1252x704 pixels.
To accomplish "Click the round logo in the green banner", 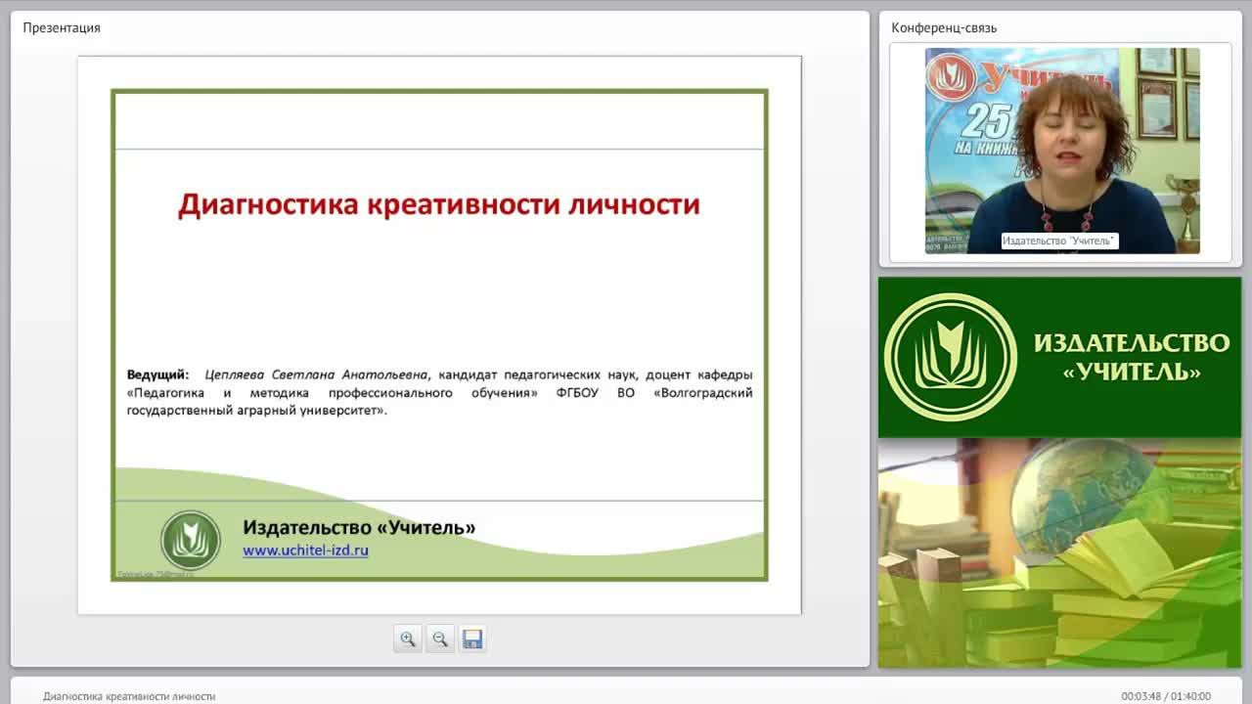I will tap(951, 357).
